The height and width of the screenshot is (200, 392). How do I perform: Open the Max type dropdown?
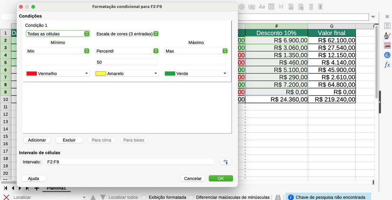pos(196,51)
